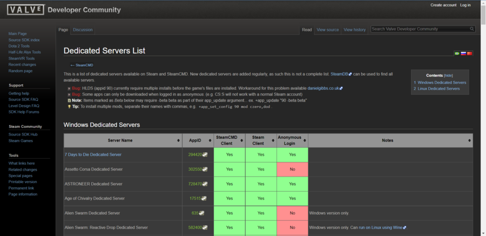486x236 pixels.
Task: Open the 7 Days to Die Dedicated Server link
Action: tap(93, 155)
